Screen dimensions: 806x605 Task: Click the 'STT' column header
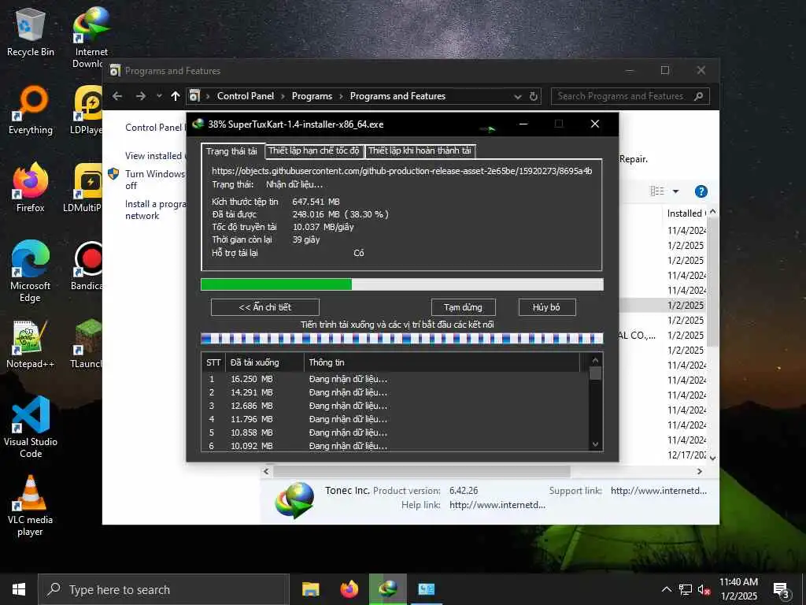(x=213, y=362)
